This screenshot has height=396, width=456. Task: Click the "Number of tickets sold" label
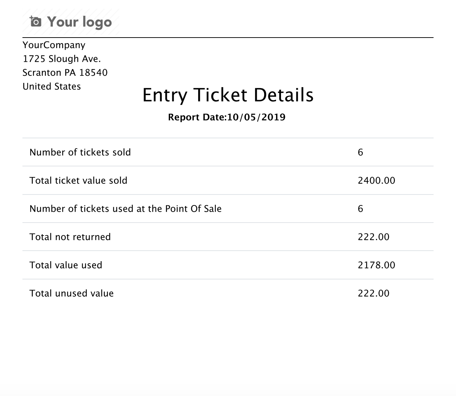[x=80, y=152]
